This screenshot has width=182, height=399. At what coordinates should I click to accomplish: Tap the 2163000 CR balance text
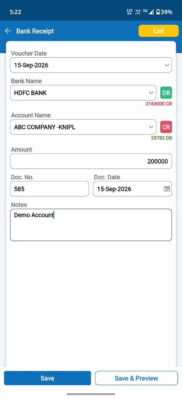[x=159, y=104]
